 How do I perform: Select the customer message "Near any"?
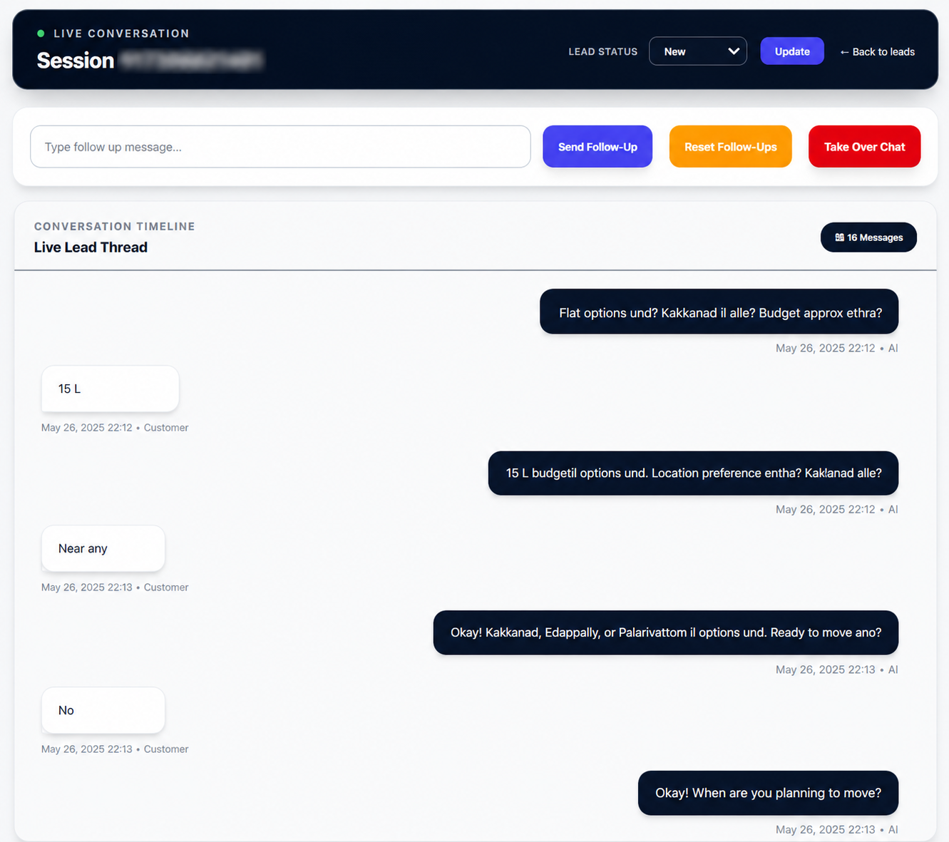pyautogui.click(x=103, y=548)
